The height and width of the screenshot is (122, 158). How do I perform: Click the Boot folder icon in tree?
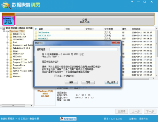11,42
